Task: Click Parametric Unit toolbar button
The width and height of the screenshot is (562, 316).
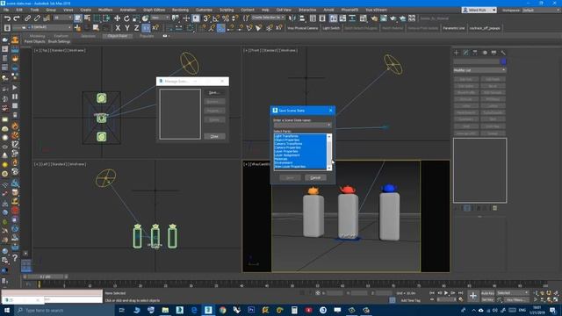Action: (x=453, y=28)
